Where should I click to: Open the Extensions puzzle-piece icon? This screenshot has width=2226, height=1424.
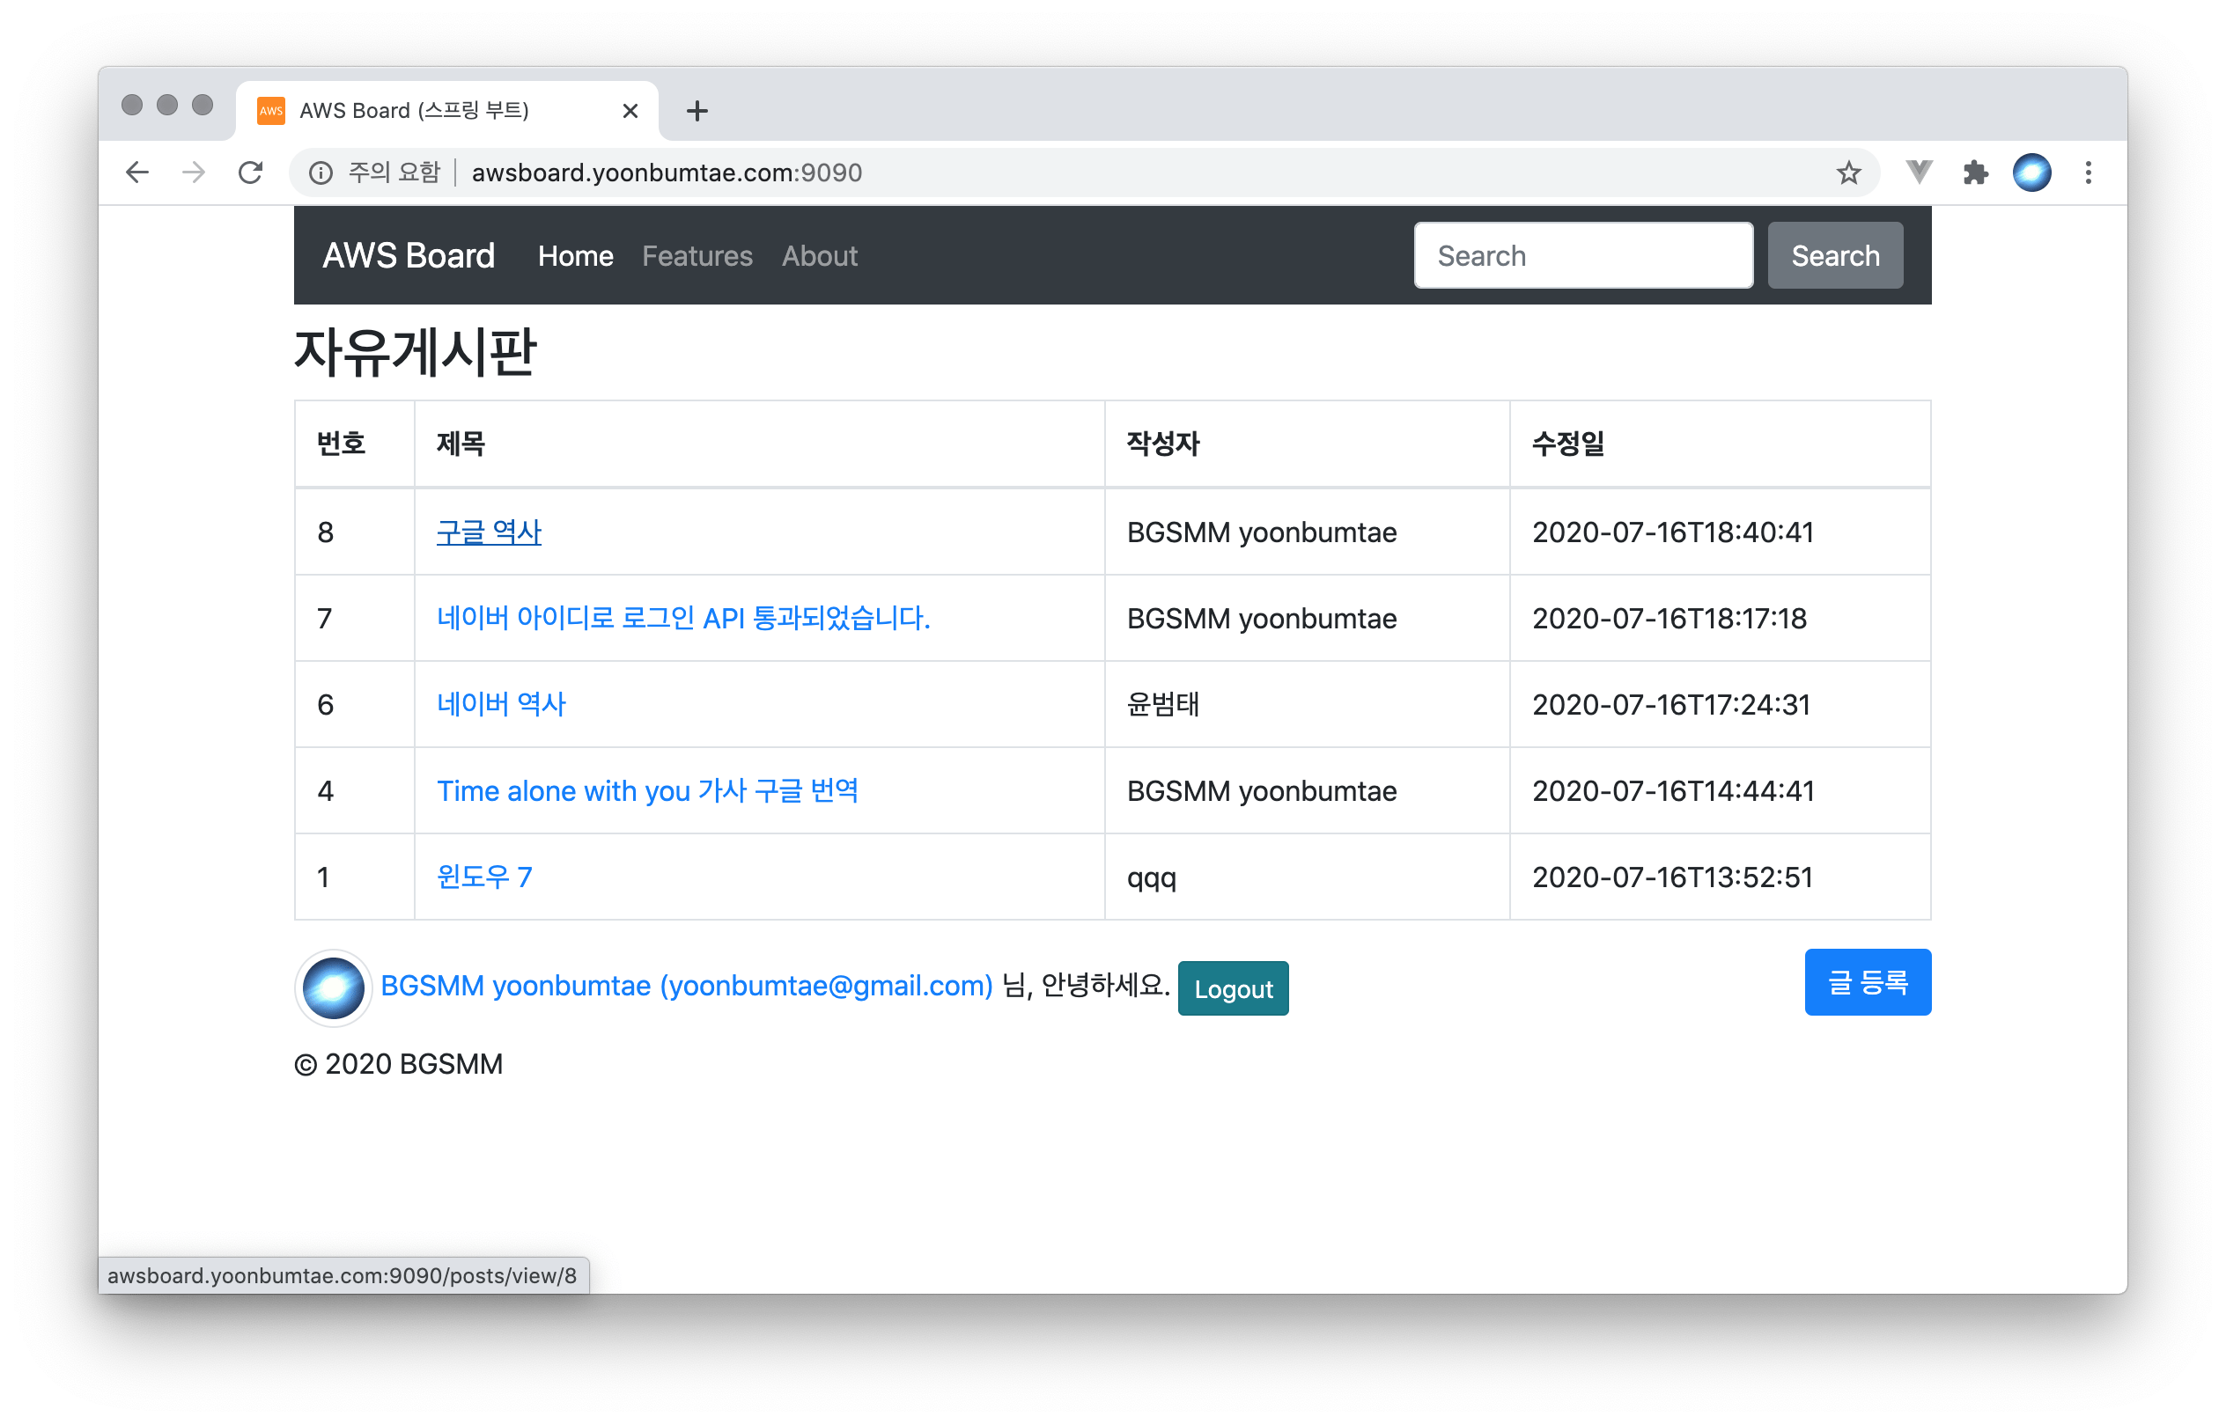coord(1975,172)
